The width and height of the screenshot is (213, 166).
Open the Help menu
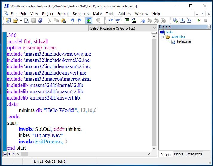(x=156, y=14)
